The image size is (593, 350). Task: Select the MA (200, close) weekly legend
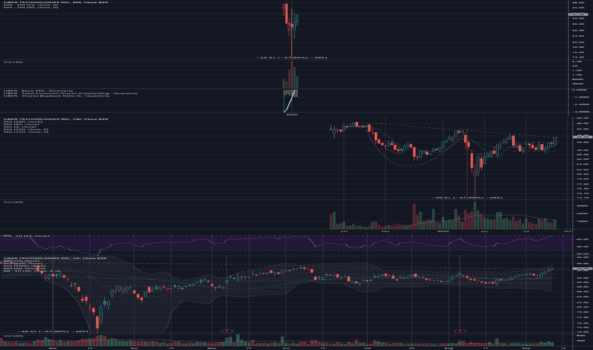tap(23, 122)
